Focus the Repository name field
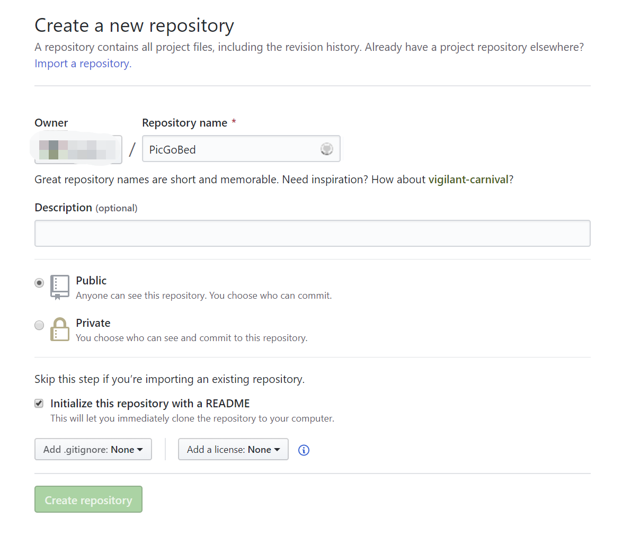The image size is (622, 536). [x=241, y=149]
